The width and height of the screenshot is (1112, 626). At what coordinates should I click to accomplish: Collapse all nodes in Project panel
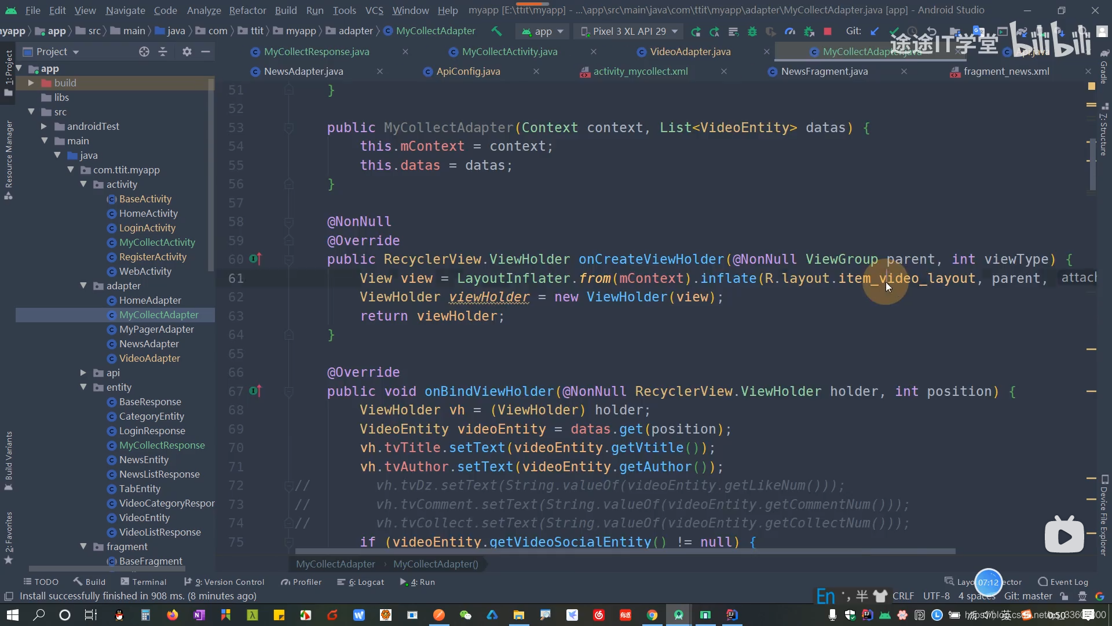tap(163, 52)
